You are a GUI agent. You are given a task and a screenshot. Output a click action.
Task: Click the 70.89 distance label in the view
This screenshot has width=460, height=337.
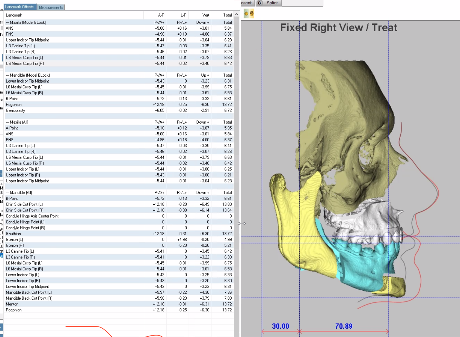click(344, 326)
